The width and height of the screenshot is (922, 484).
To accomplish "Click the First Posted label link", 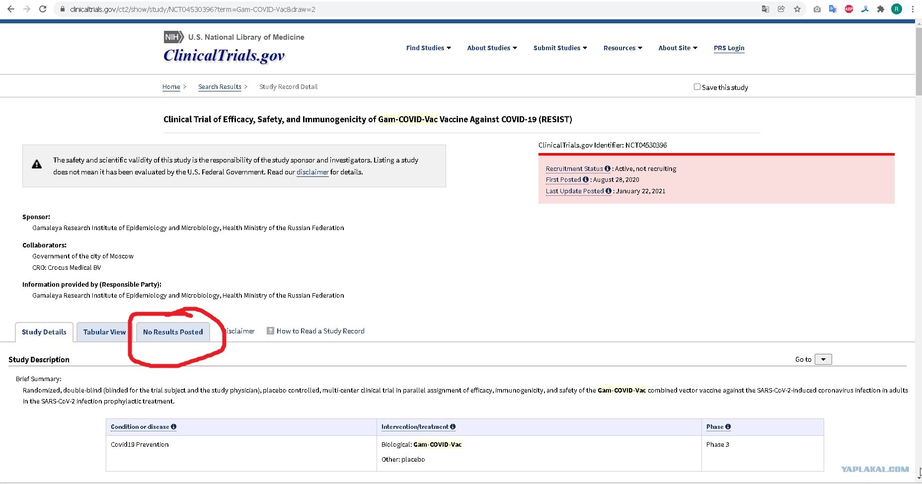I will [x=563, y=180].
